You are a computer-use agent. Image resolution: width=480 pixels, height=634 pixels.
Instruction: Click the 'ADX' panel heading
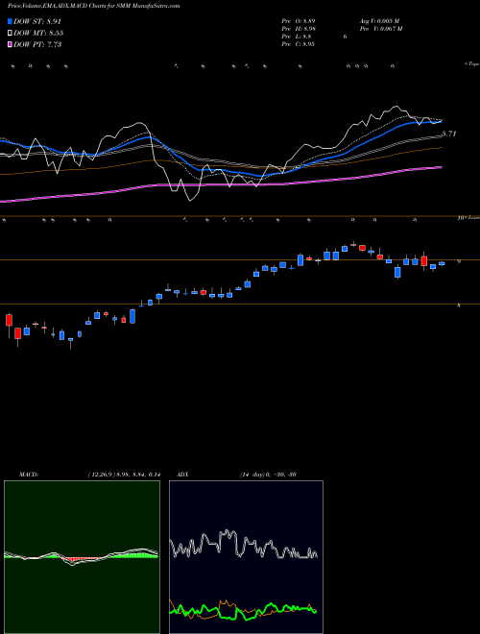click(x=182, y=475)
